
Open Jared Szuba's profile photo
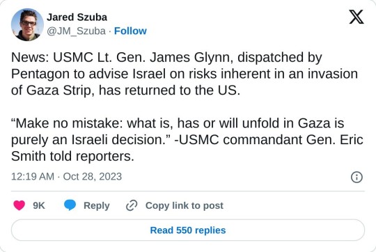click(x=27, y=24)
